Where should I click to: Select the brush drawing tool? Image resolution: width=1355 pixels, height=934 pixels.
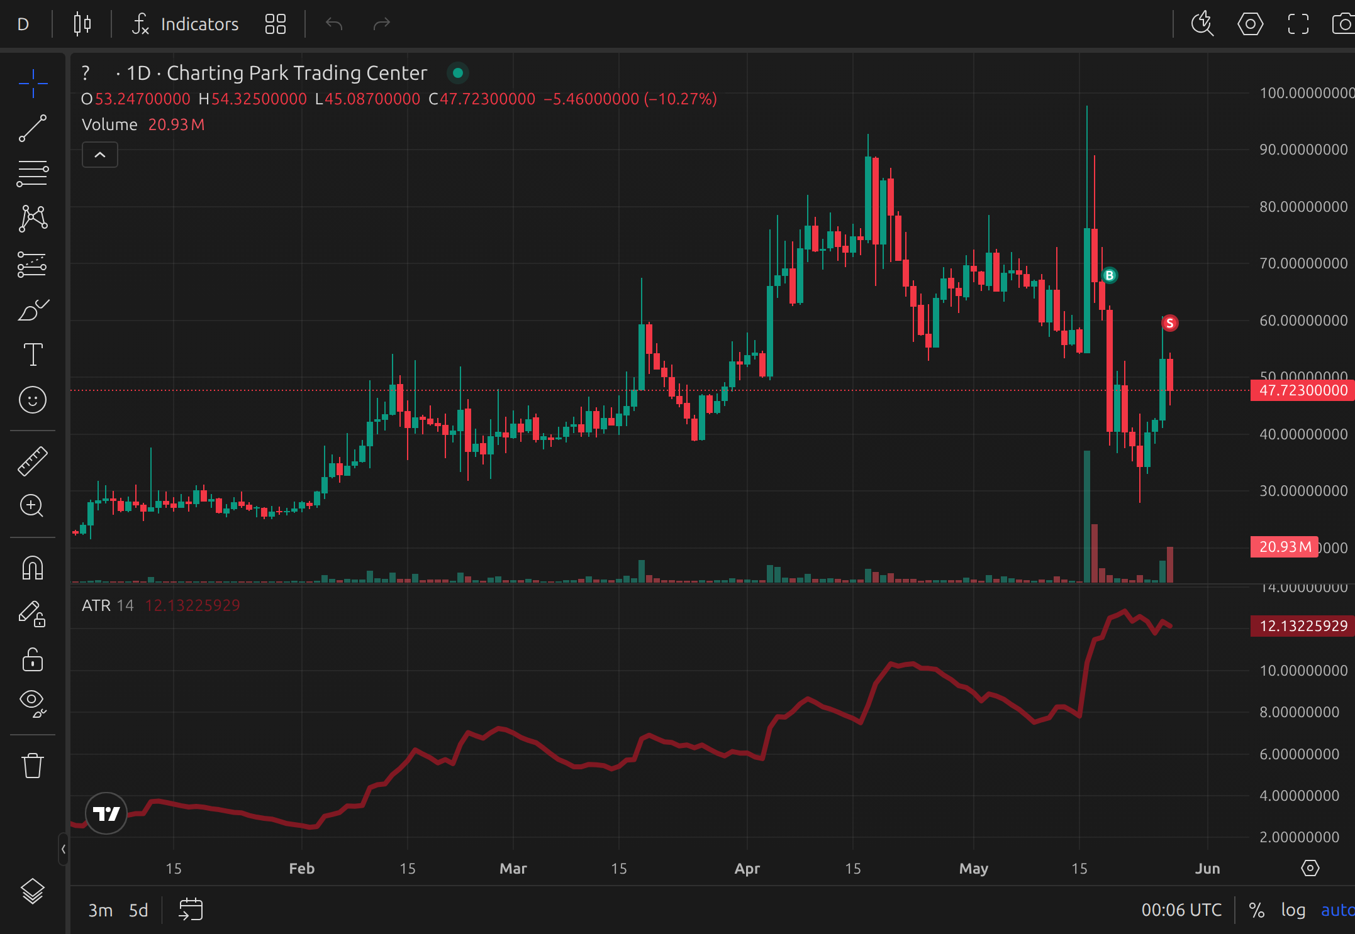point(33,310)
